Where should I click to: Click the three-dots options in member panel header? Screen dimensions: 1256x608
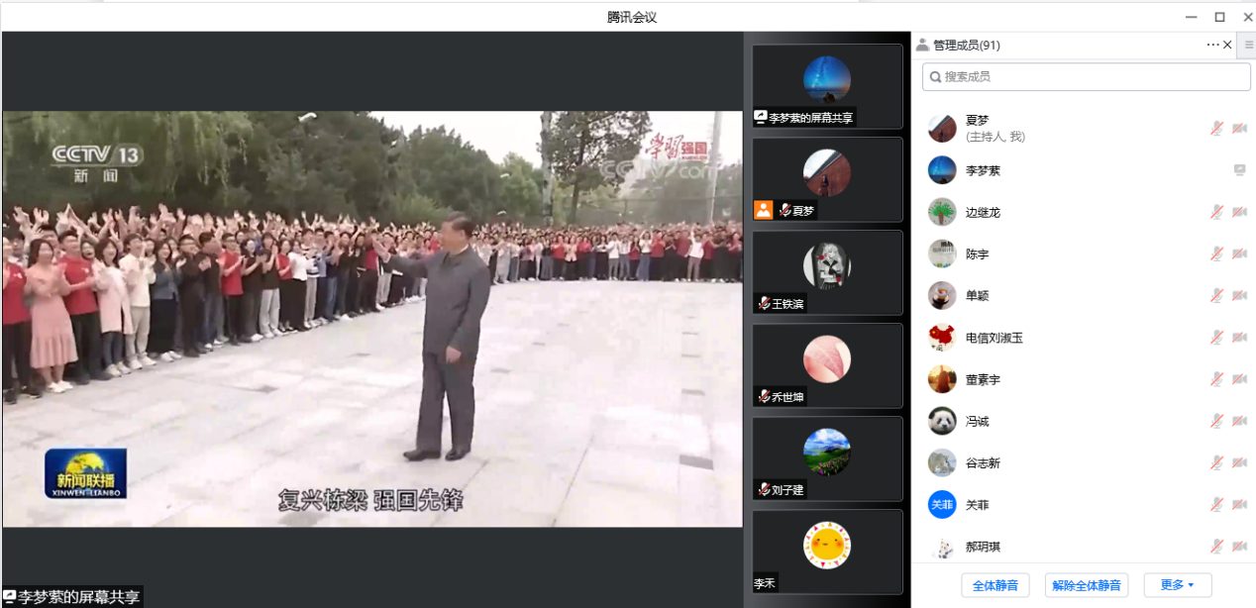pos(1212,45)
